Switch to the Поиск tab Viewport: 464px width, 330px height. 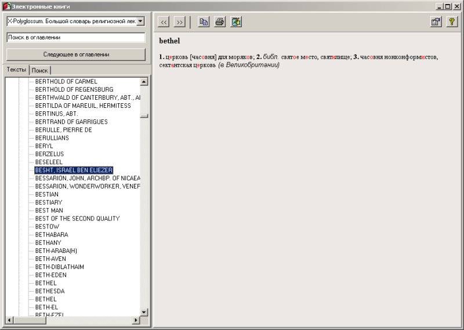click(x=40, y=70)
